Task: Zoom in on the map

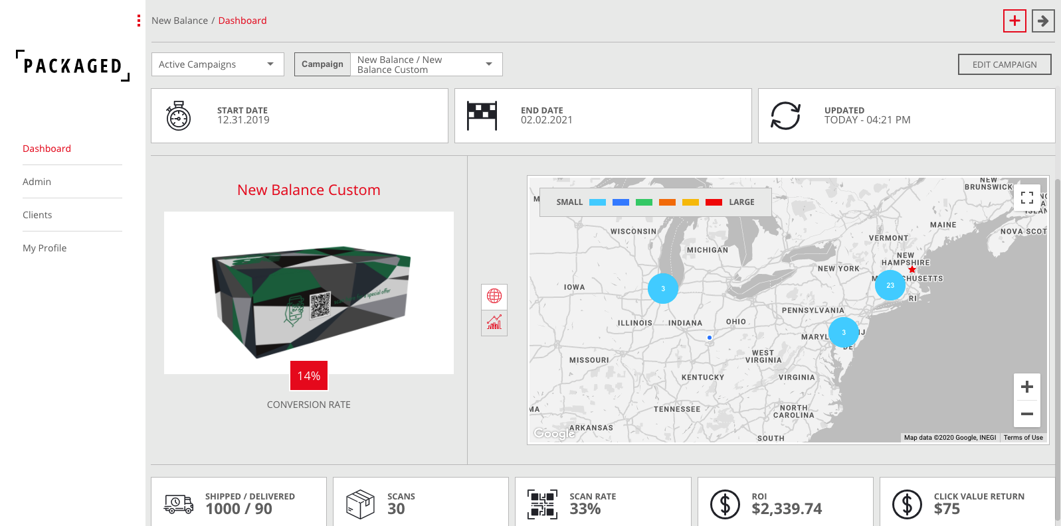Action: click(x=1026, y=387)
